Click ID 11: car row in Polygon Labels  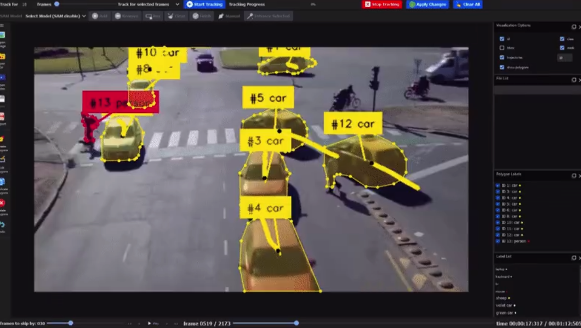coord(510,229)
